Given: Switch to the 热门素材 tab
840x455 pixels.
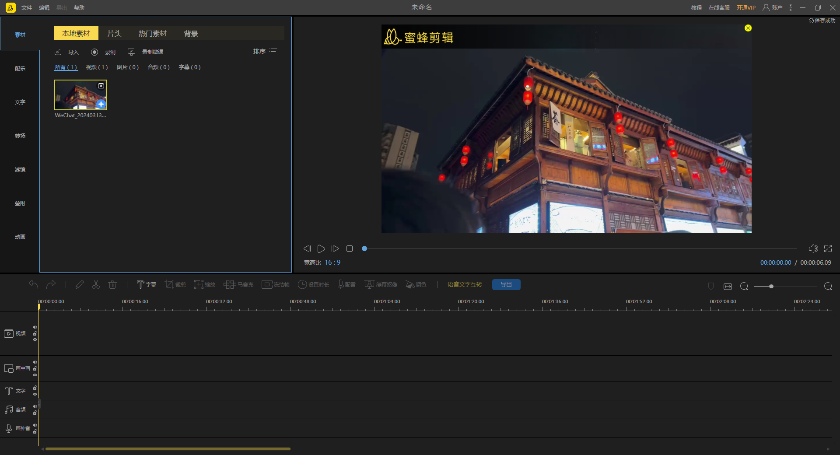Looking at the screenshot, I should click(152, 34).
